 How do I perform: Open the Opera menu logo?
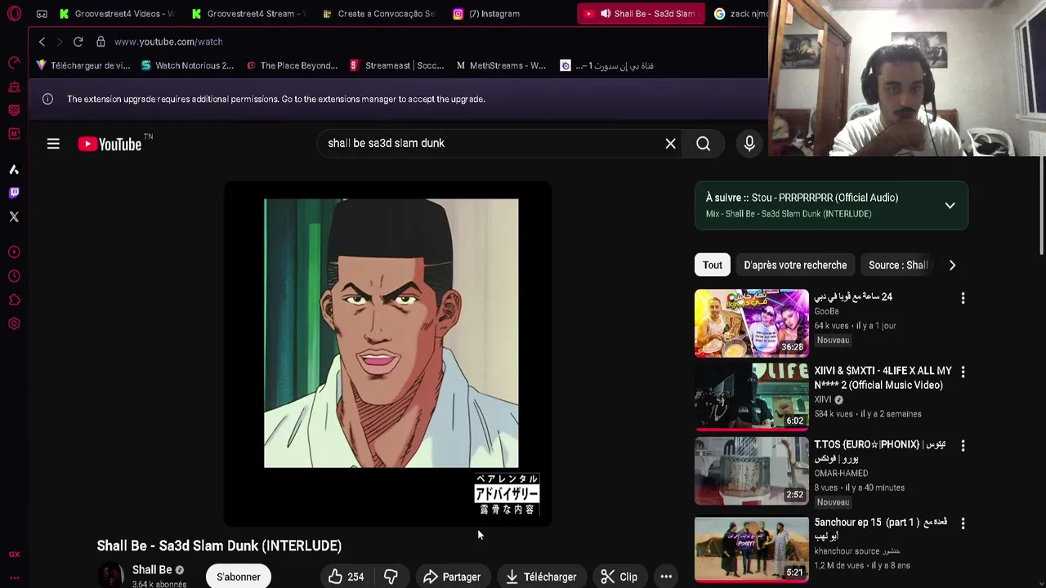click(x=14, y=13)
